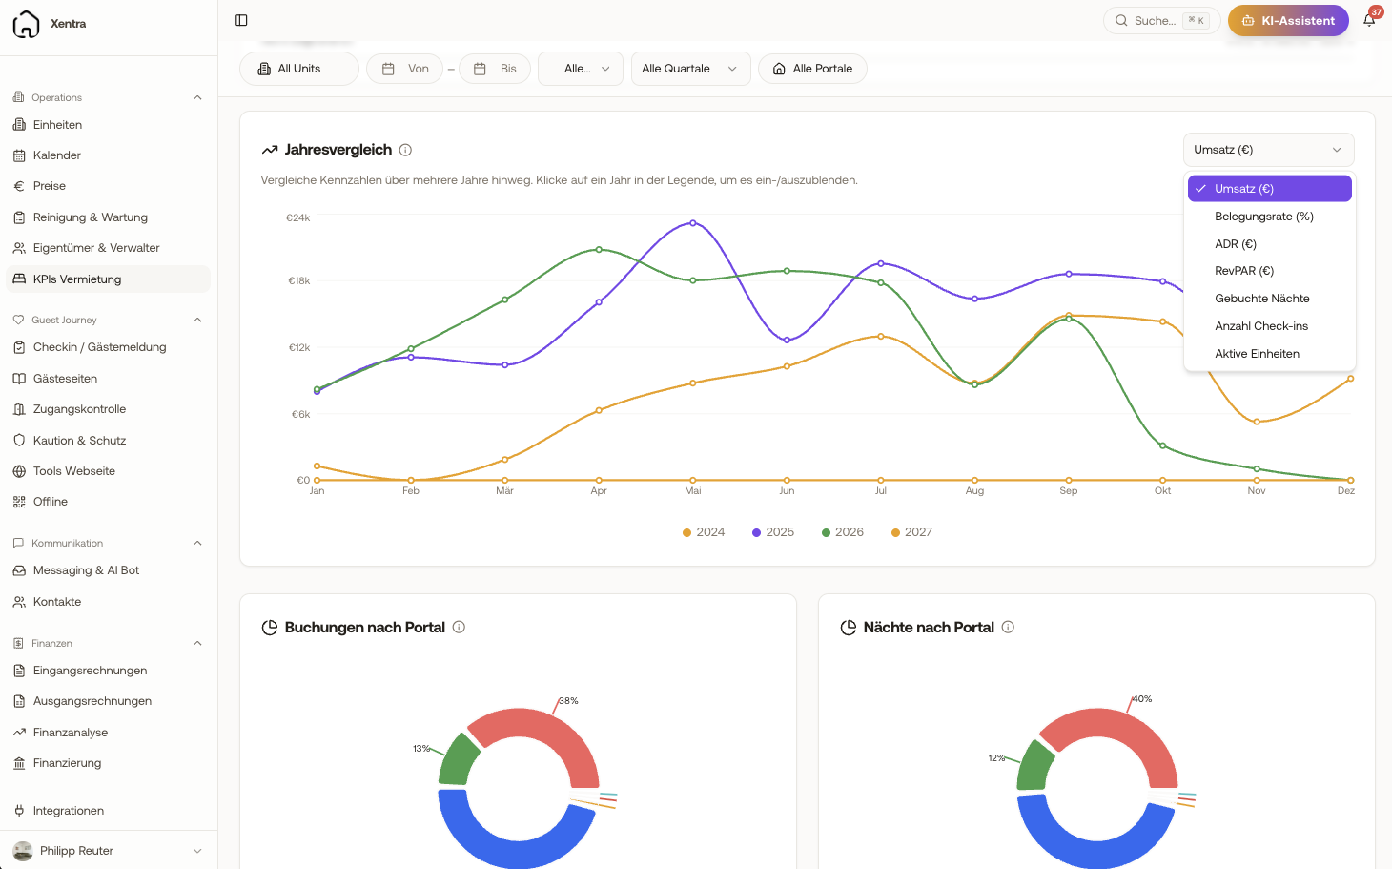Open the KI-Assistent button
1392x869 pixels.
click(1288, 20)
